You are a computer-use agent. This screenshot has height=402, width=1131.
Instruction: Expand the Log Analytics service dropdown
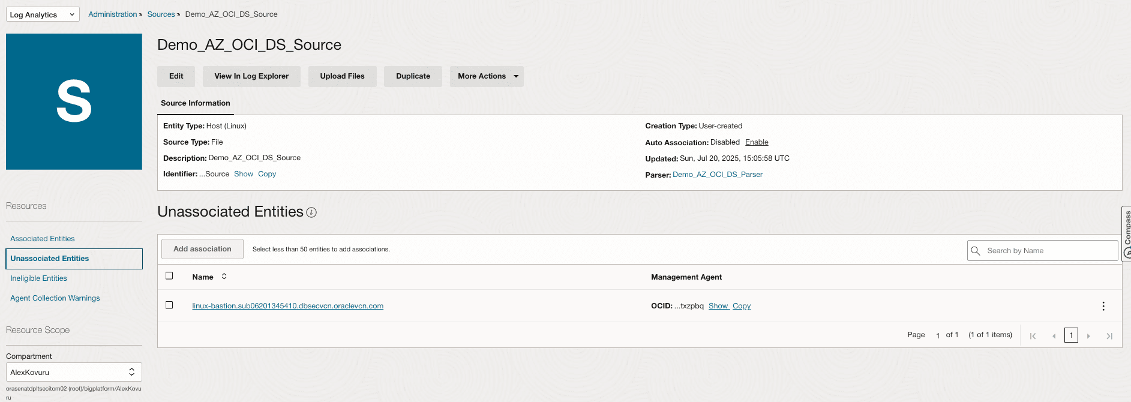pyautogui.click(x=43, y=14)
